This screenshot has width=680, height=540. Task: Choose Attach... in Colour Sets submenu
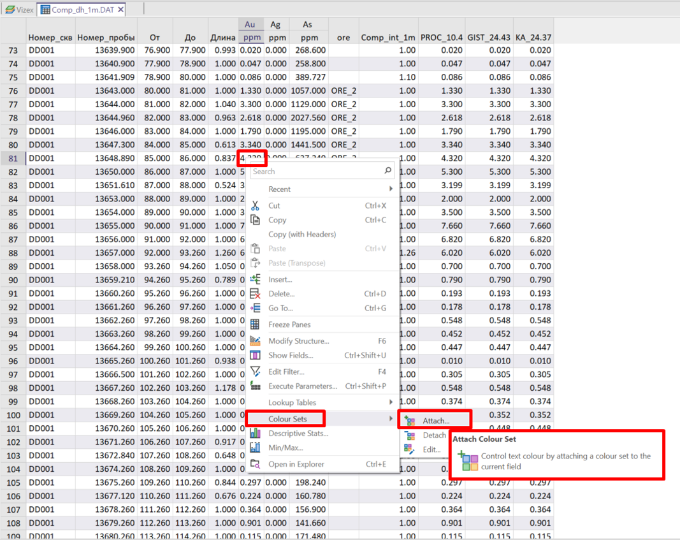click(x=436, y=421)
